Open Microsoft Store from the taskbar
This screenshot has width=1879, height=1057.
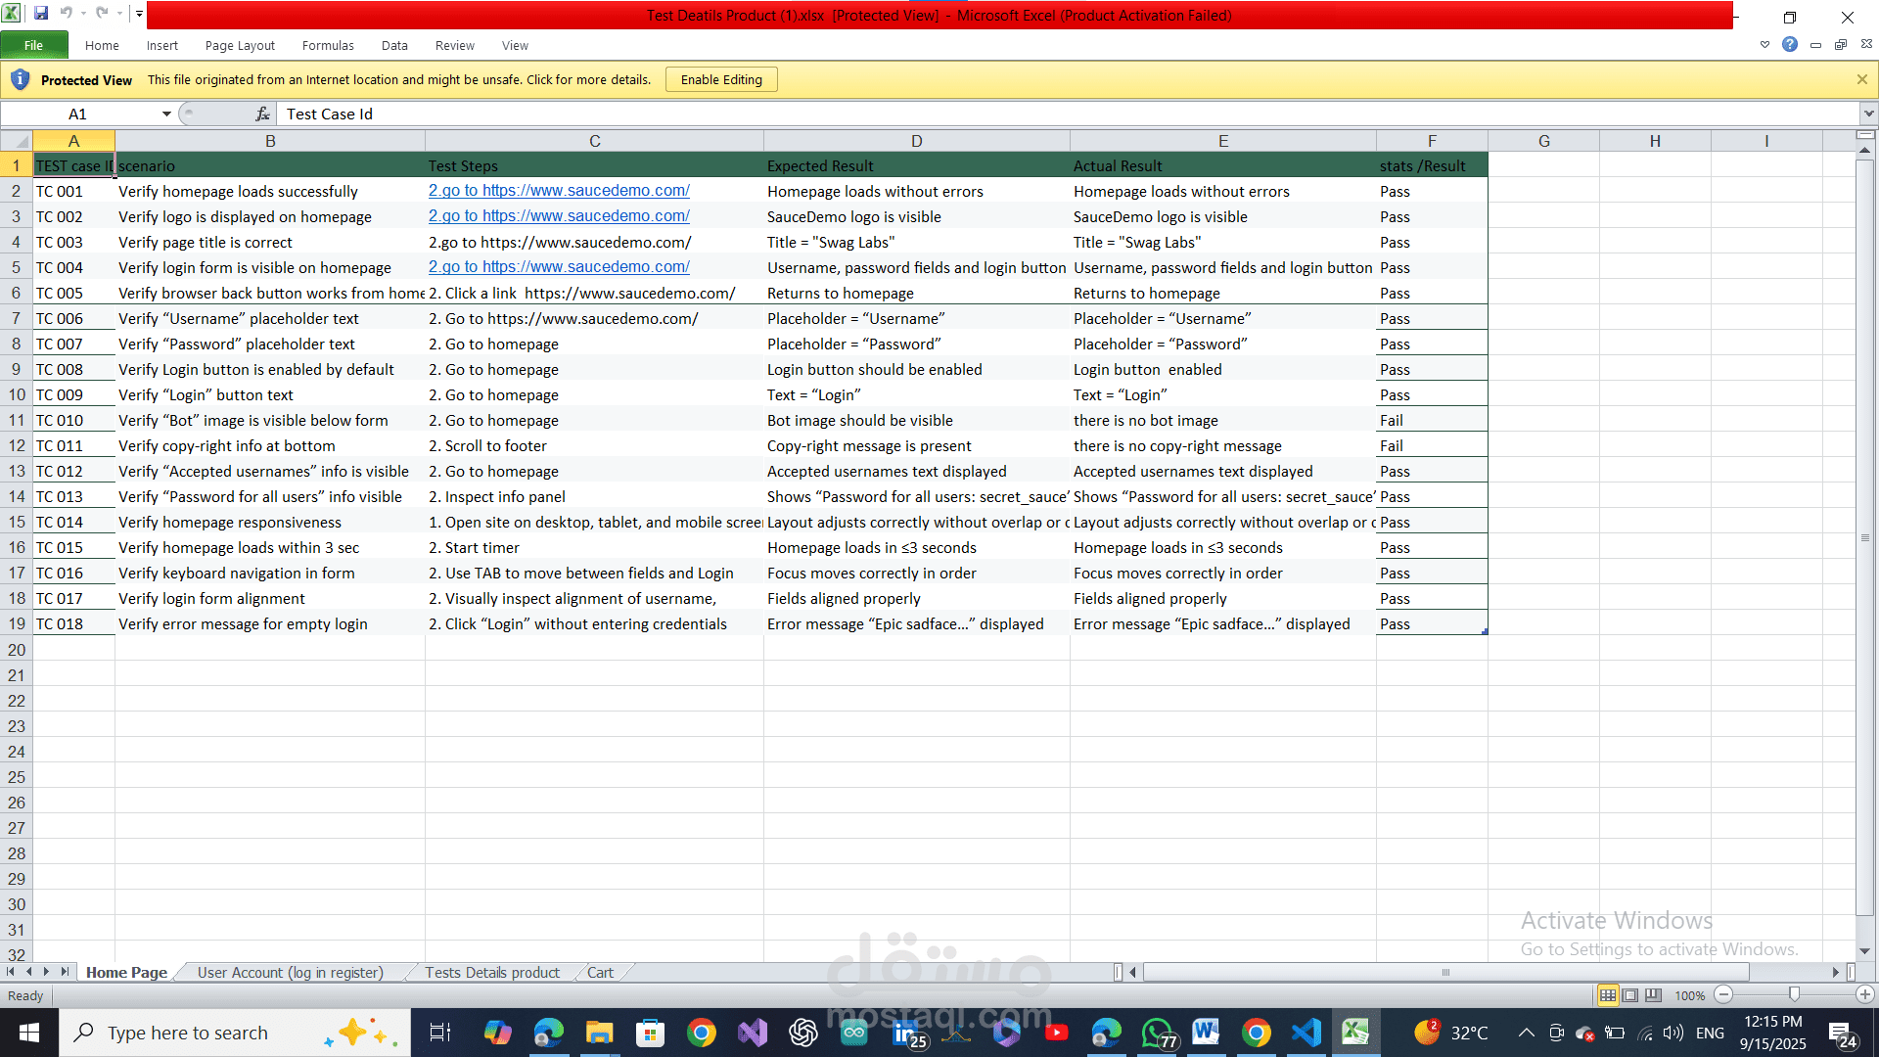pos(650,1033)
